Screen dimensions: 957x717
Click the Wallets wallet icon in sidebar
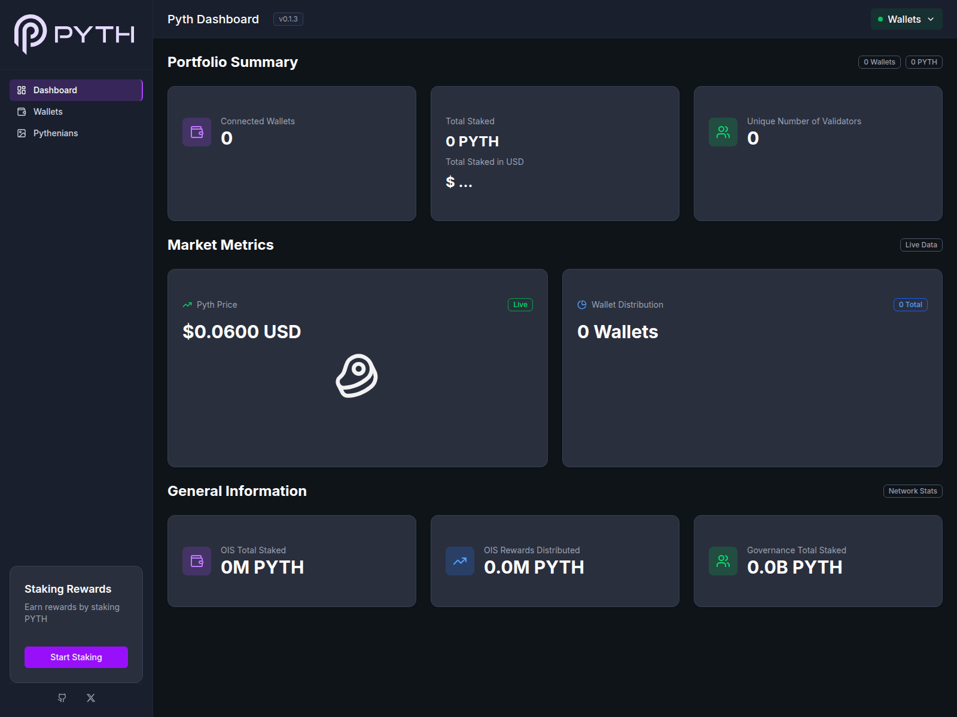(x=22, y=112)
